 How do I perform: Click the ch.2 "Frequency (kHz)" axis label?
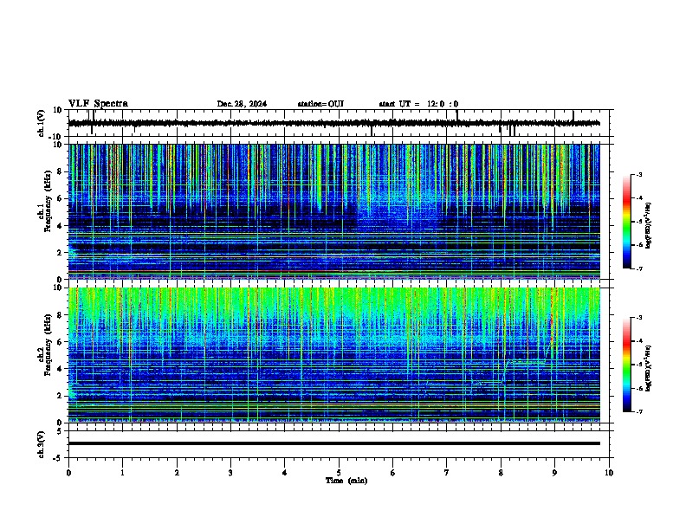tap(48, 345)
